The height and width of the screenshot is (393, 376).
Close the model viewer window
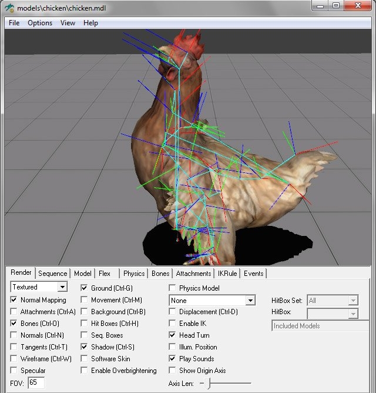pos(357,5)
